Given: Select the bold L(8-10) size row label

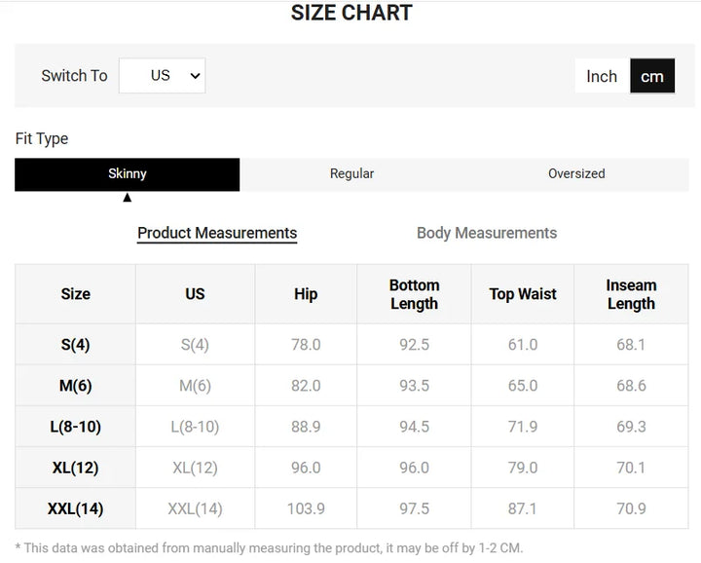Looking at the screenshot, I should tap(75, 427).
